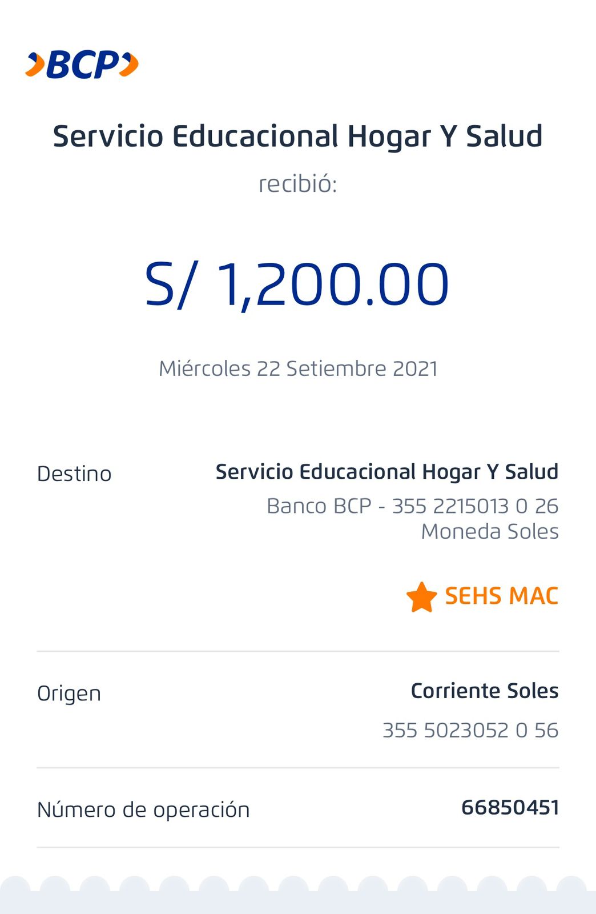This screenshot has height=914, width=596.
Task: Select the S/ 1,200.00 amount
Action: [x=297, y=284]
